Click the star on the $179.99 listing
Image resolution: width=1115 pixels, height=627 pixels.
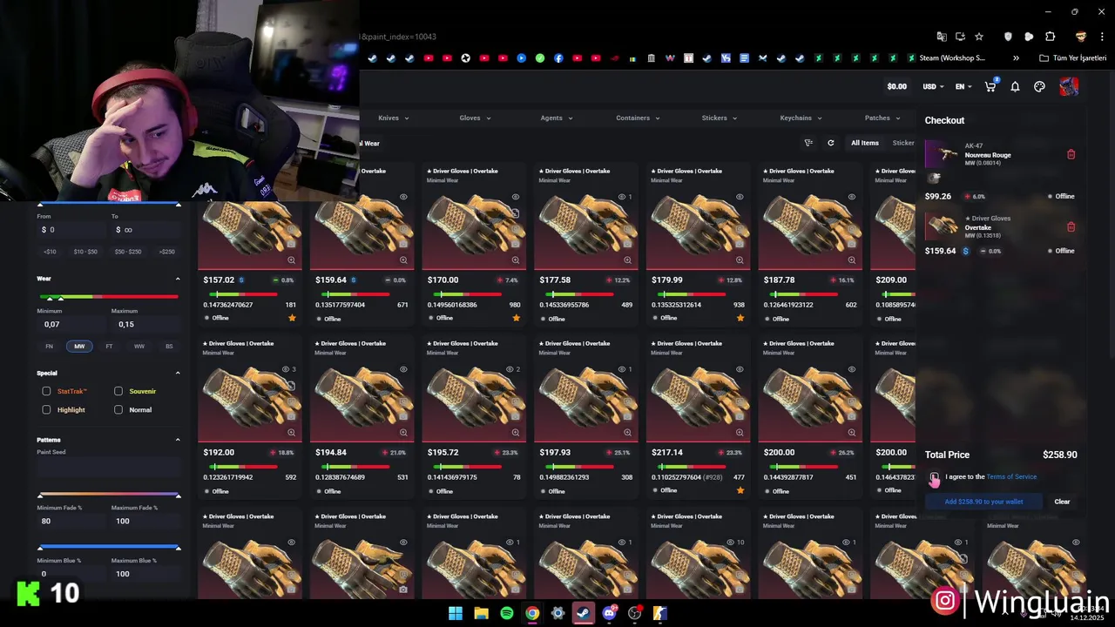[x=740, y=318]
